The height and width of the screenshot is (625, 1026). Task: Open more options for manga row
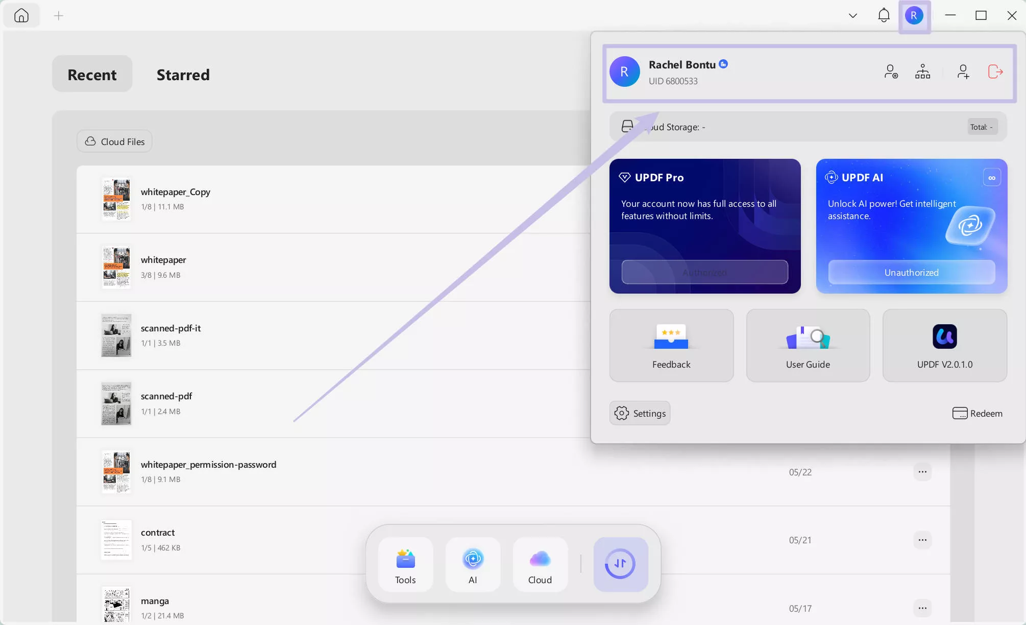[x=922, y=608]
